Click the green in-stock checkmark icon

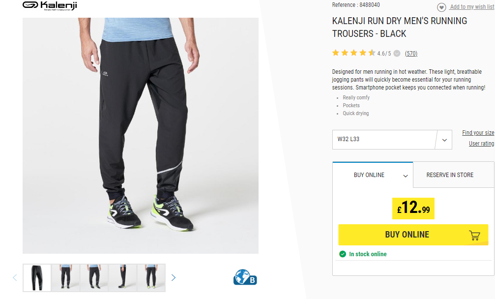(343, 254)
